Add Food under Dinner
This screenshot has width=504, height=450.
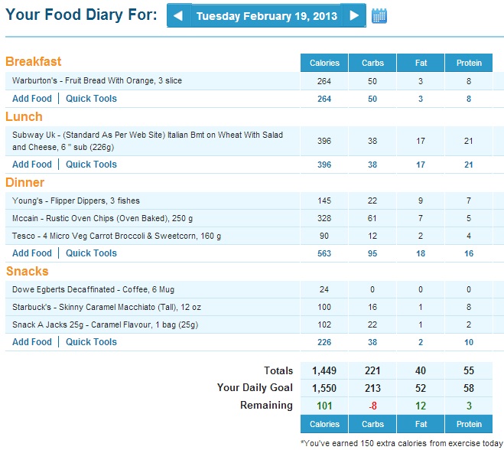pyautogui.click(x=32, y=253)
